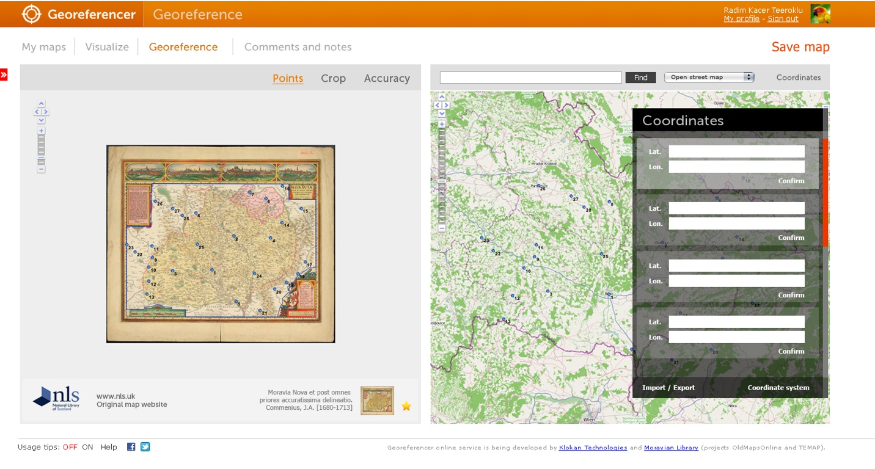Pan the OpenStreetMap view left

pos(437,105)
